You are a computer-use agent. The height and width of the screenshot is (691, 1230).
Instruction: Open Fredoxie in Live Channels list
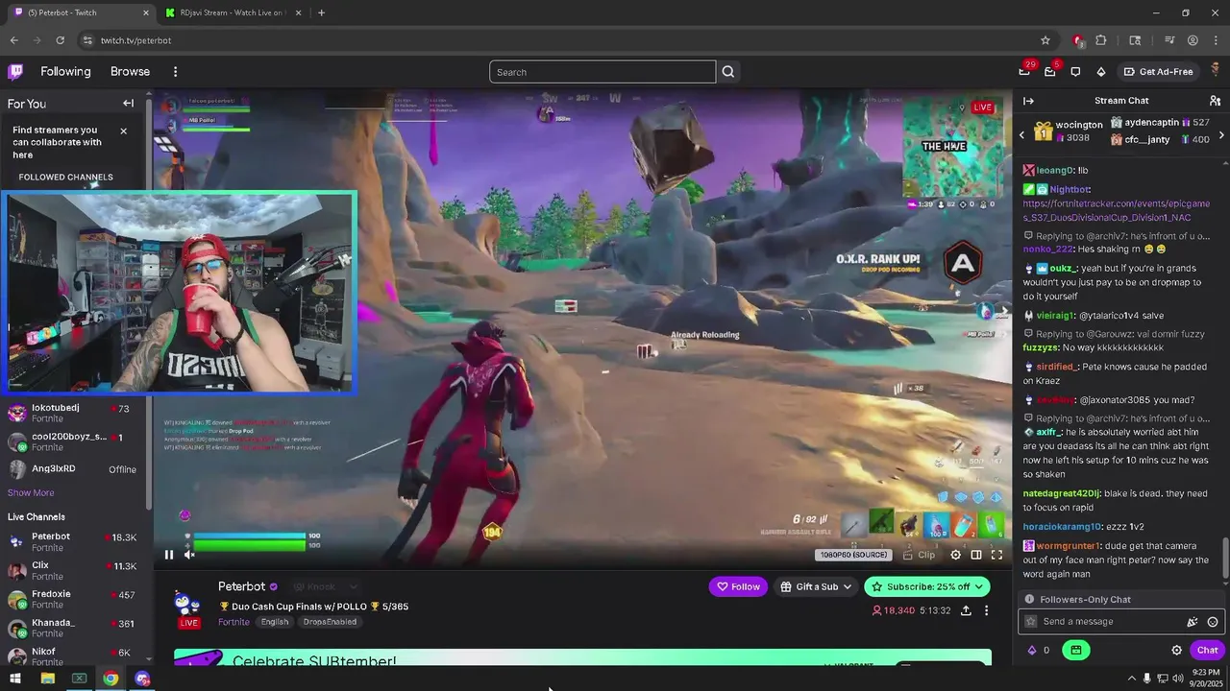pos(75,600)
